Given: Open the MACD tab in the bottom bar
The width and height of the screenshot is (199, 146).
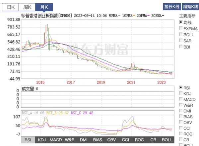Looking at the screenshot, I should pyautogui.click(x=55, y=140).
